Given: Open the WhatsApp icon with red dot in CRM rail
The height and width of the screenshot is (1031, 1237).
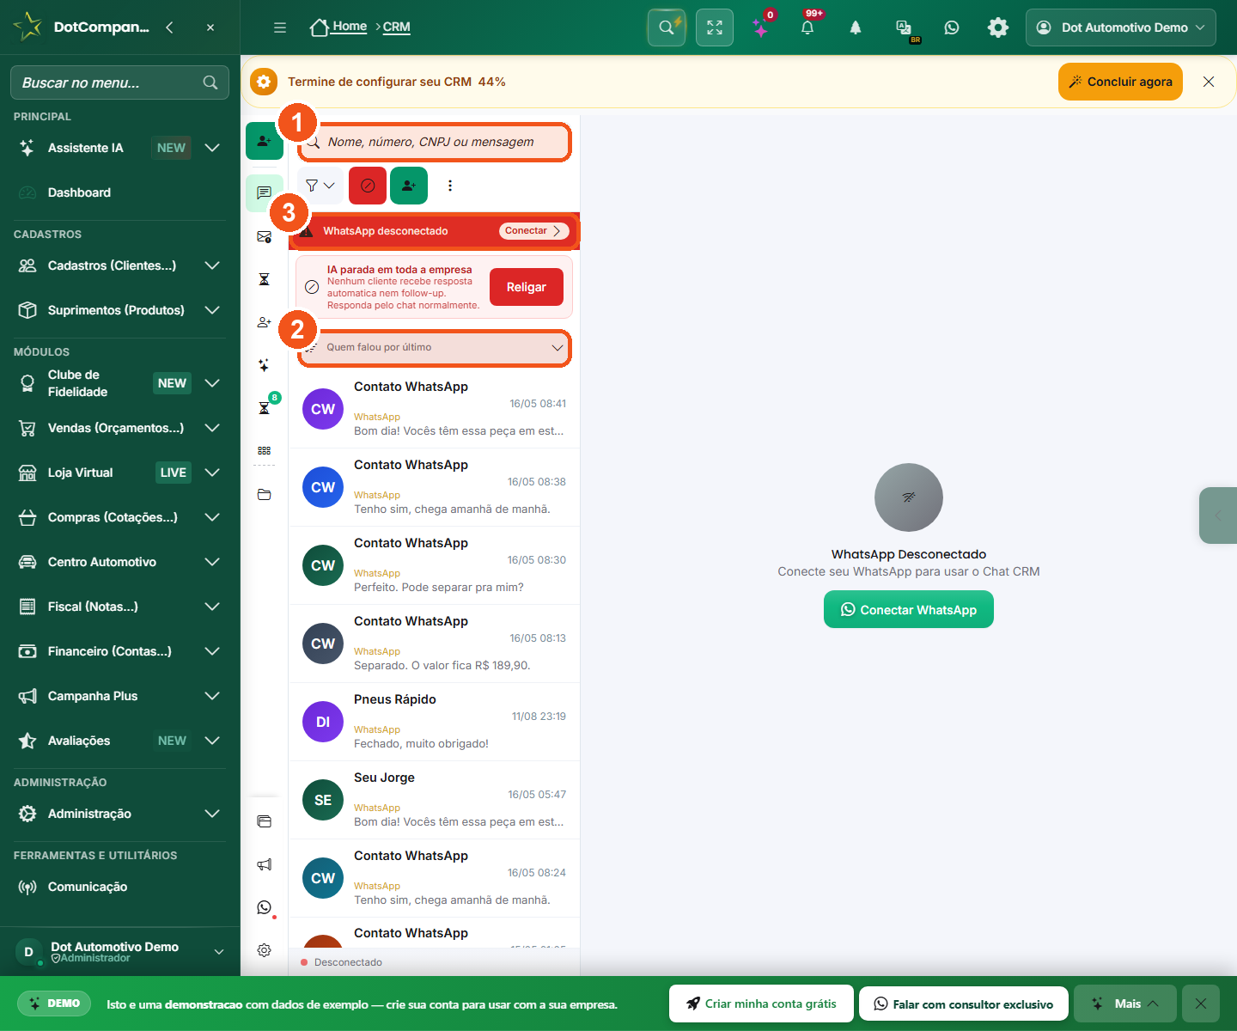Looking at the screenshot, I should (264, 907).
